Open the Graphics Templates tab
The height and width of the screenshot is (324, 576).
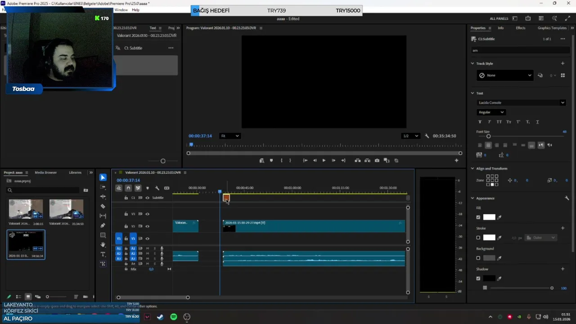[x=552, y=28]
